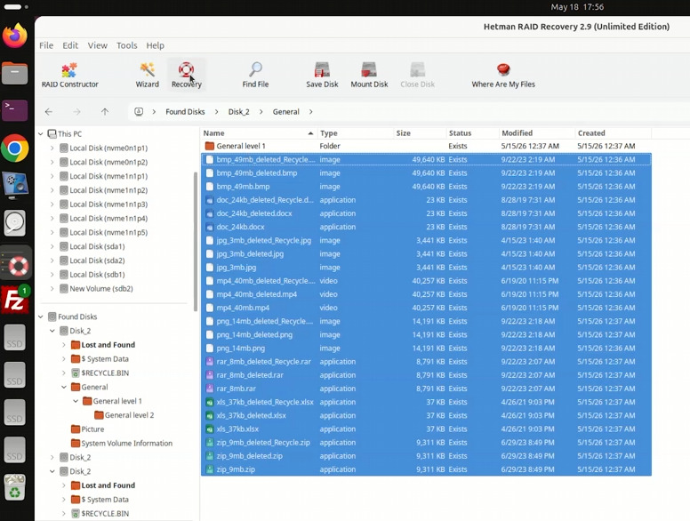Collapse the General level 1 node

pyautogui.click(x=76, y=401)
